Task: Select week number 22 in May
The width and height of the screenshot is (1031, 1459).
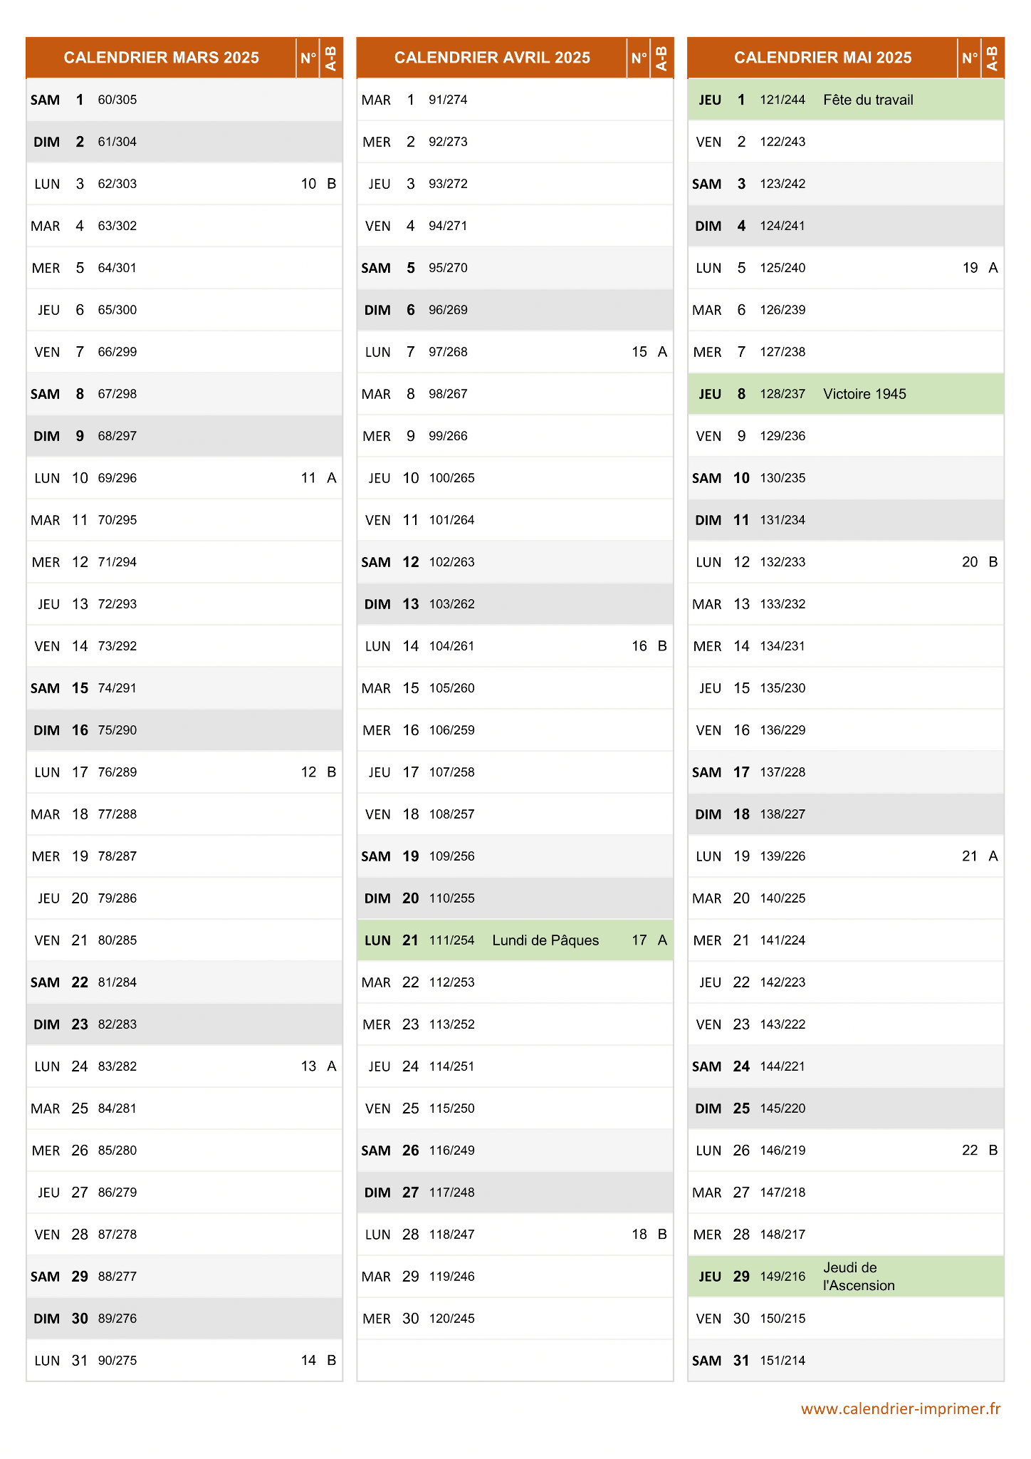Action: (x=970, y=1151)
